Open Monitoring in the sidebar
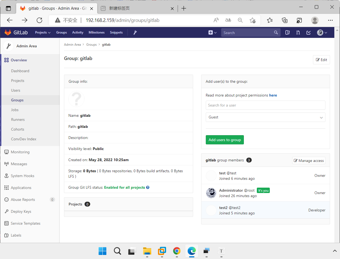340x259 pixels. pyautogui.click(x=20, y=152)
